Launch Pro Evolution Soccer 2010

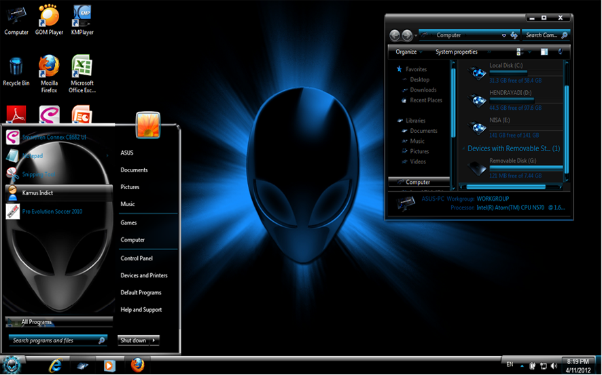pyautogui.click(x=58, y=211)
